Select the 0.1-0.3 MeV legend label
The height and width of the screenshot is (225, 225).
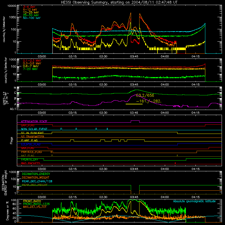pos(32,60)
